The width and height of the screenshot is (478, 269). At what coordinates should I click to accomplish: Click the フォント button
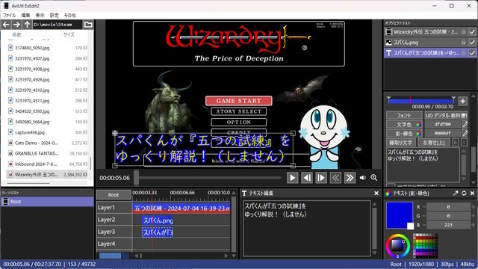click(404, 115)
